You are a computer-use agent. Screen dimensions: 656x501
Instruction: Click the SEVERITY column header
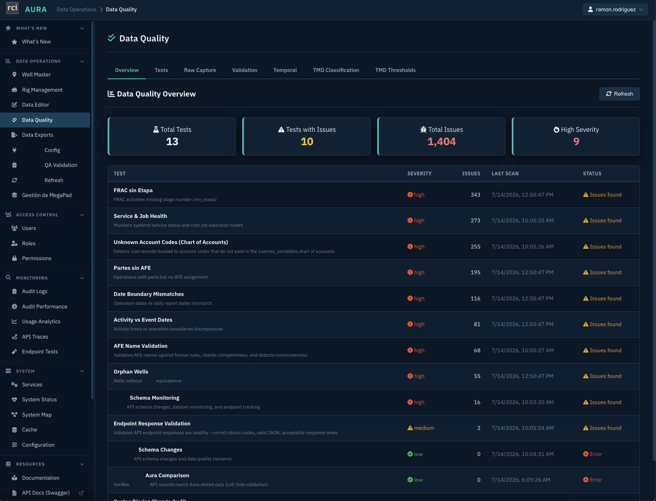click(x=419, y=174)
